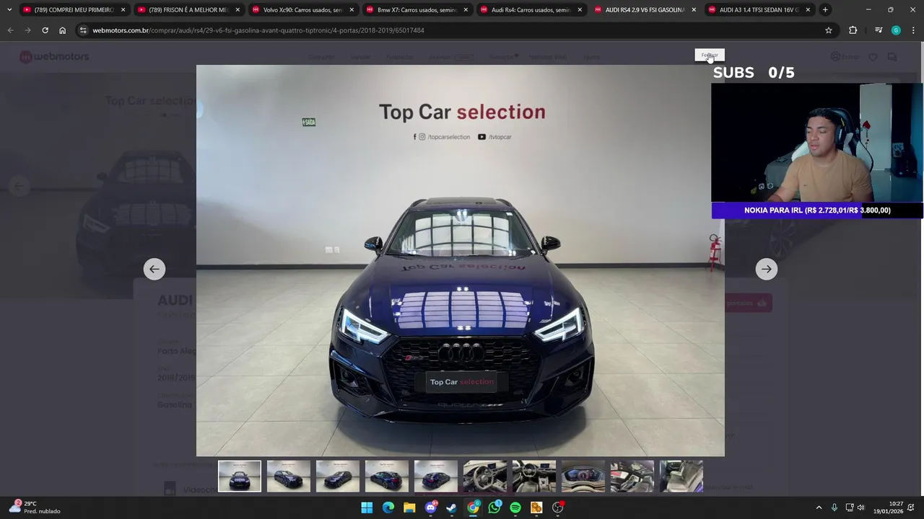924x519 pixels.
Task: Go to the previous photo with the left arrow
Action: click(x=154, y=269)
